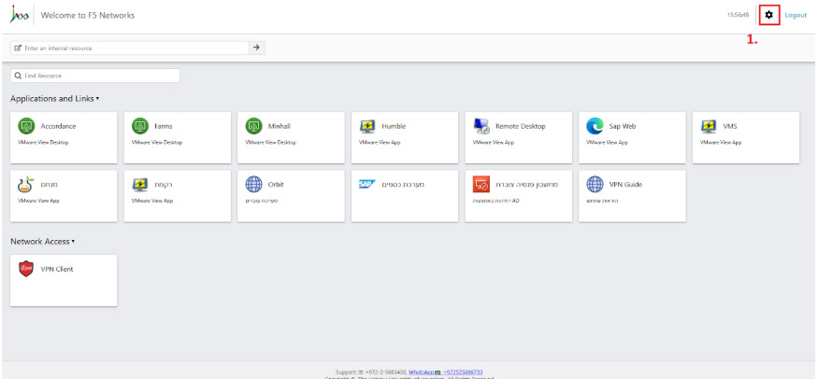Open the Remote Desktop icon

pyautogui.click(x=481, y=126)
